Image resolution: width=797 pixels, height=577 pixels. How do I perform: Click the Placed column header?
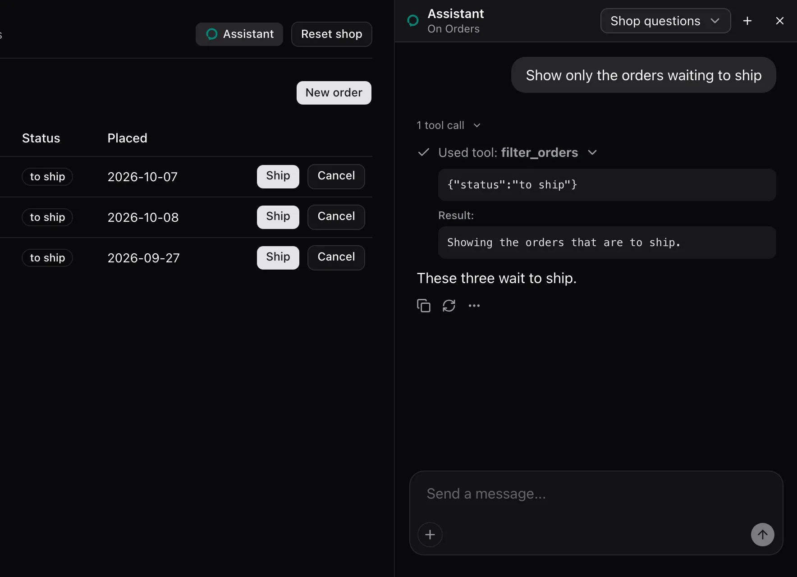point(127,138)
